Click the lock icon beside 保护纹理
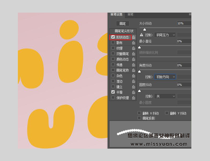Viewport: 210px width, 161px height. [133, 98]
